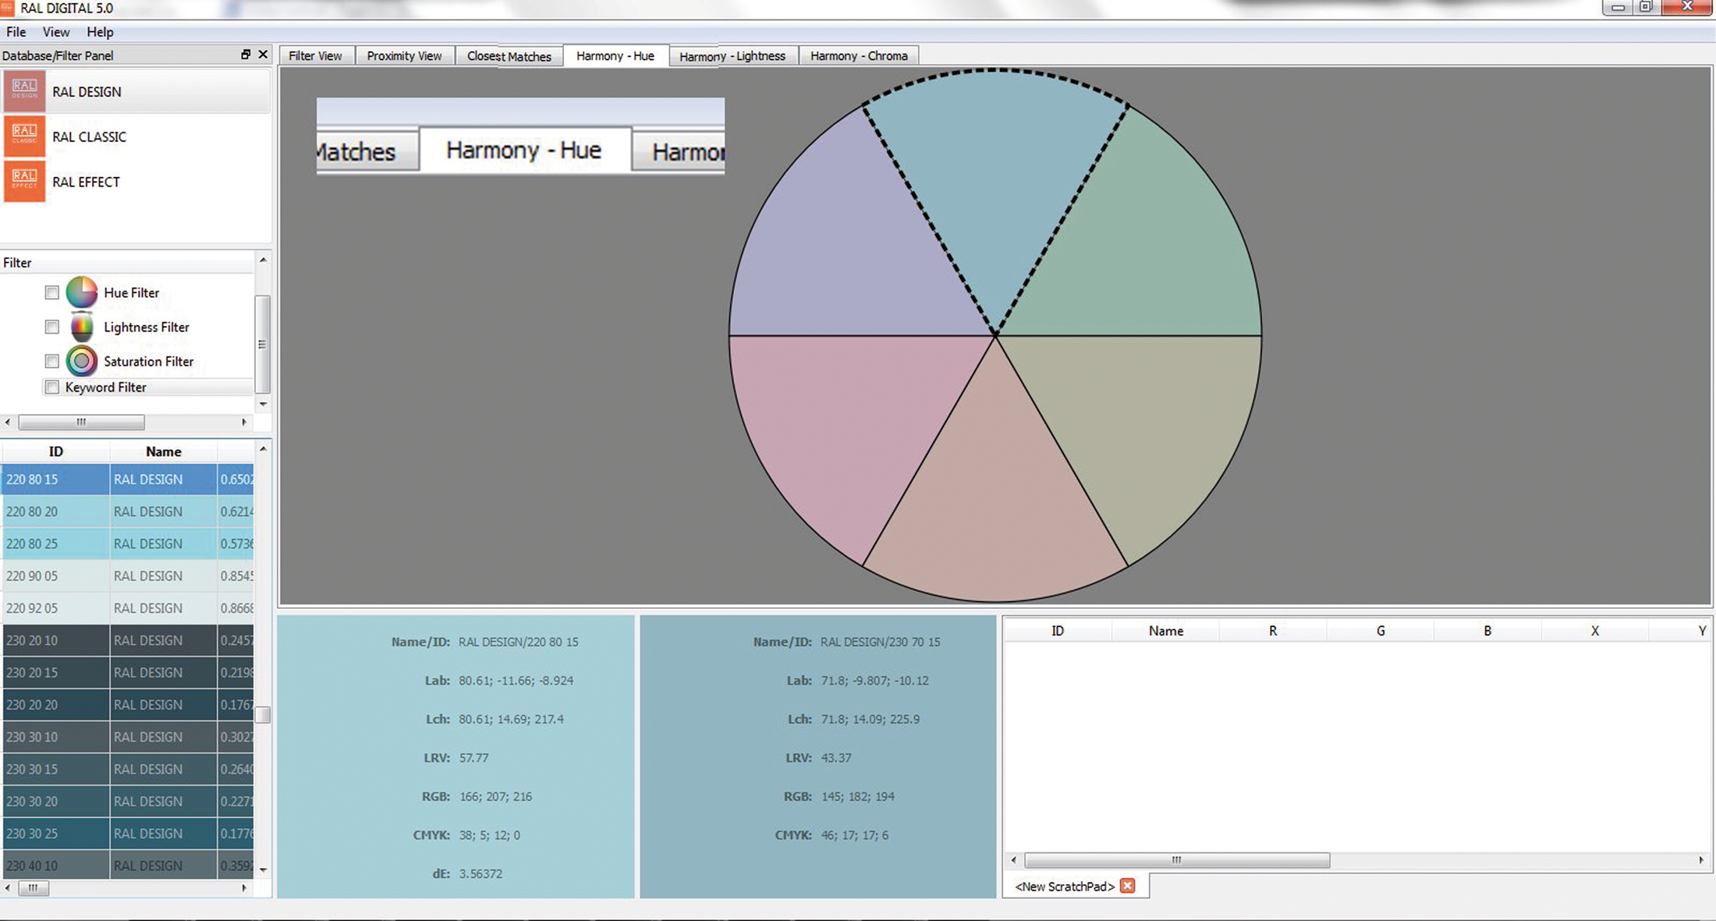Select color row 230 30 20
Viewport: 1716px width, 921px height.
[x=128, y=801]
